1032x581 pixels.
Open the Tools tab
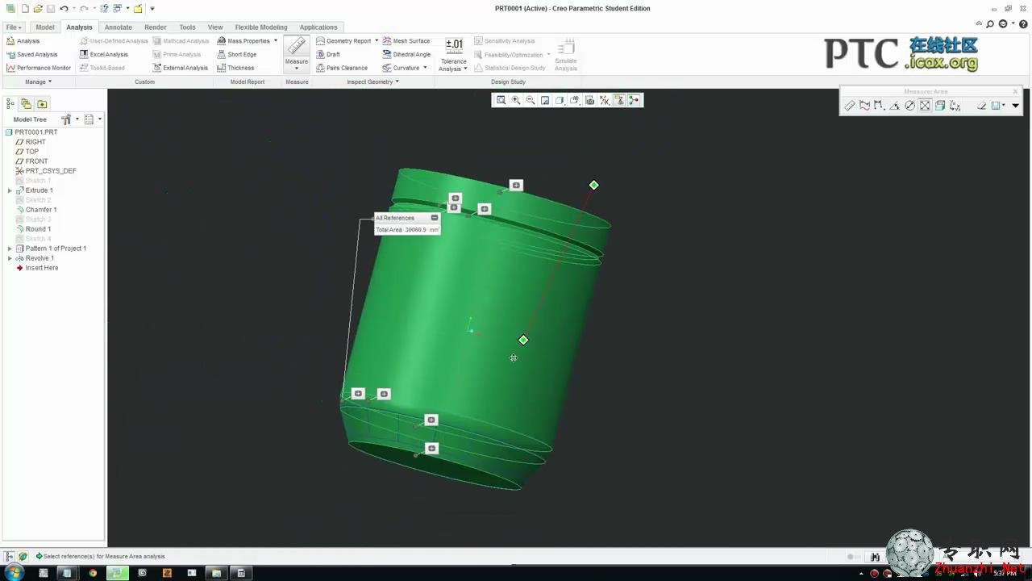187,27
